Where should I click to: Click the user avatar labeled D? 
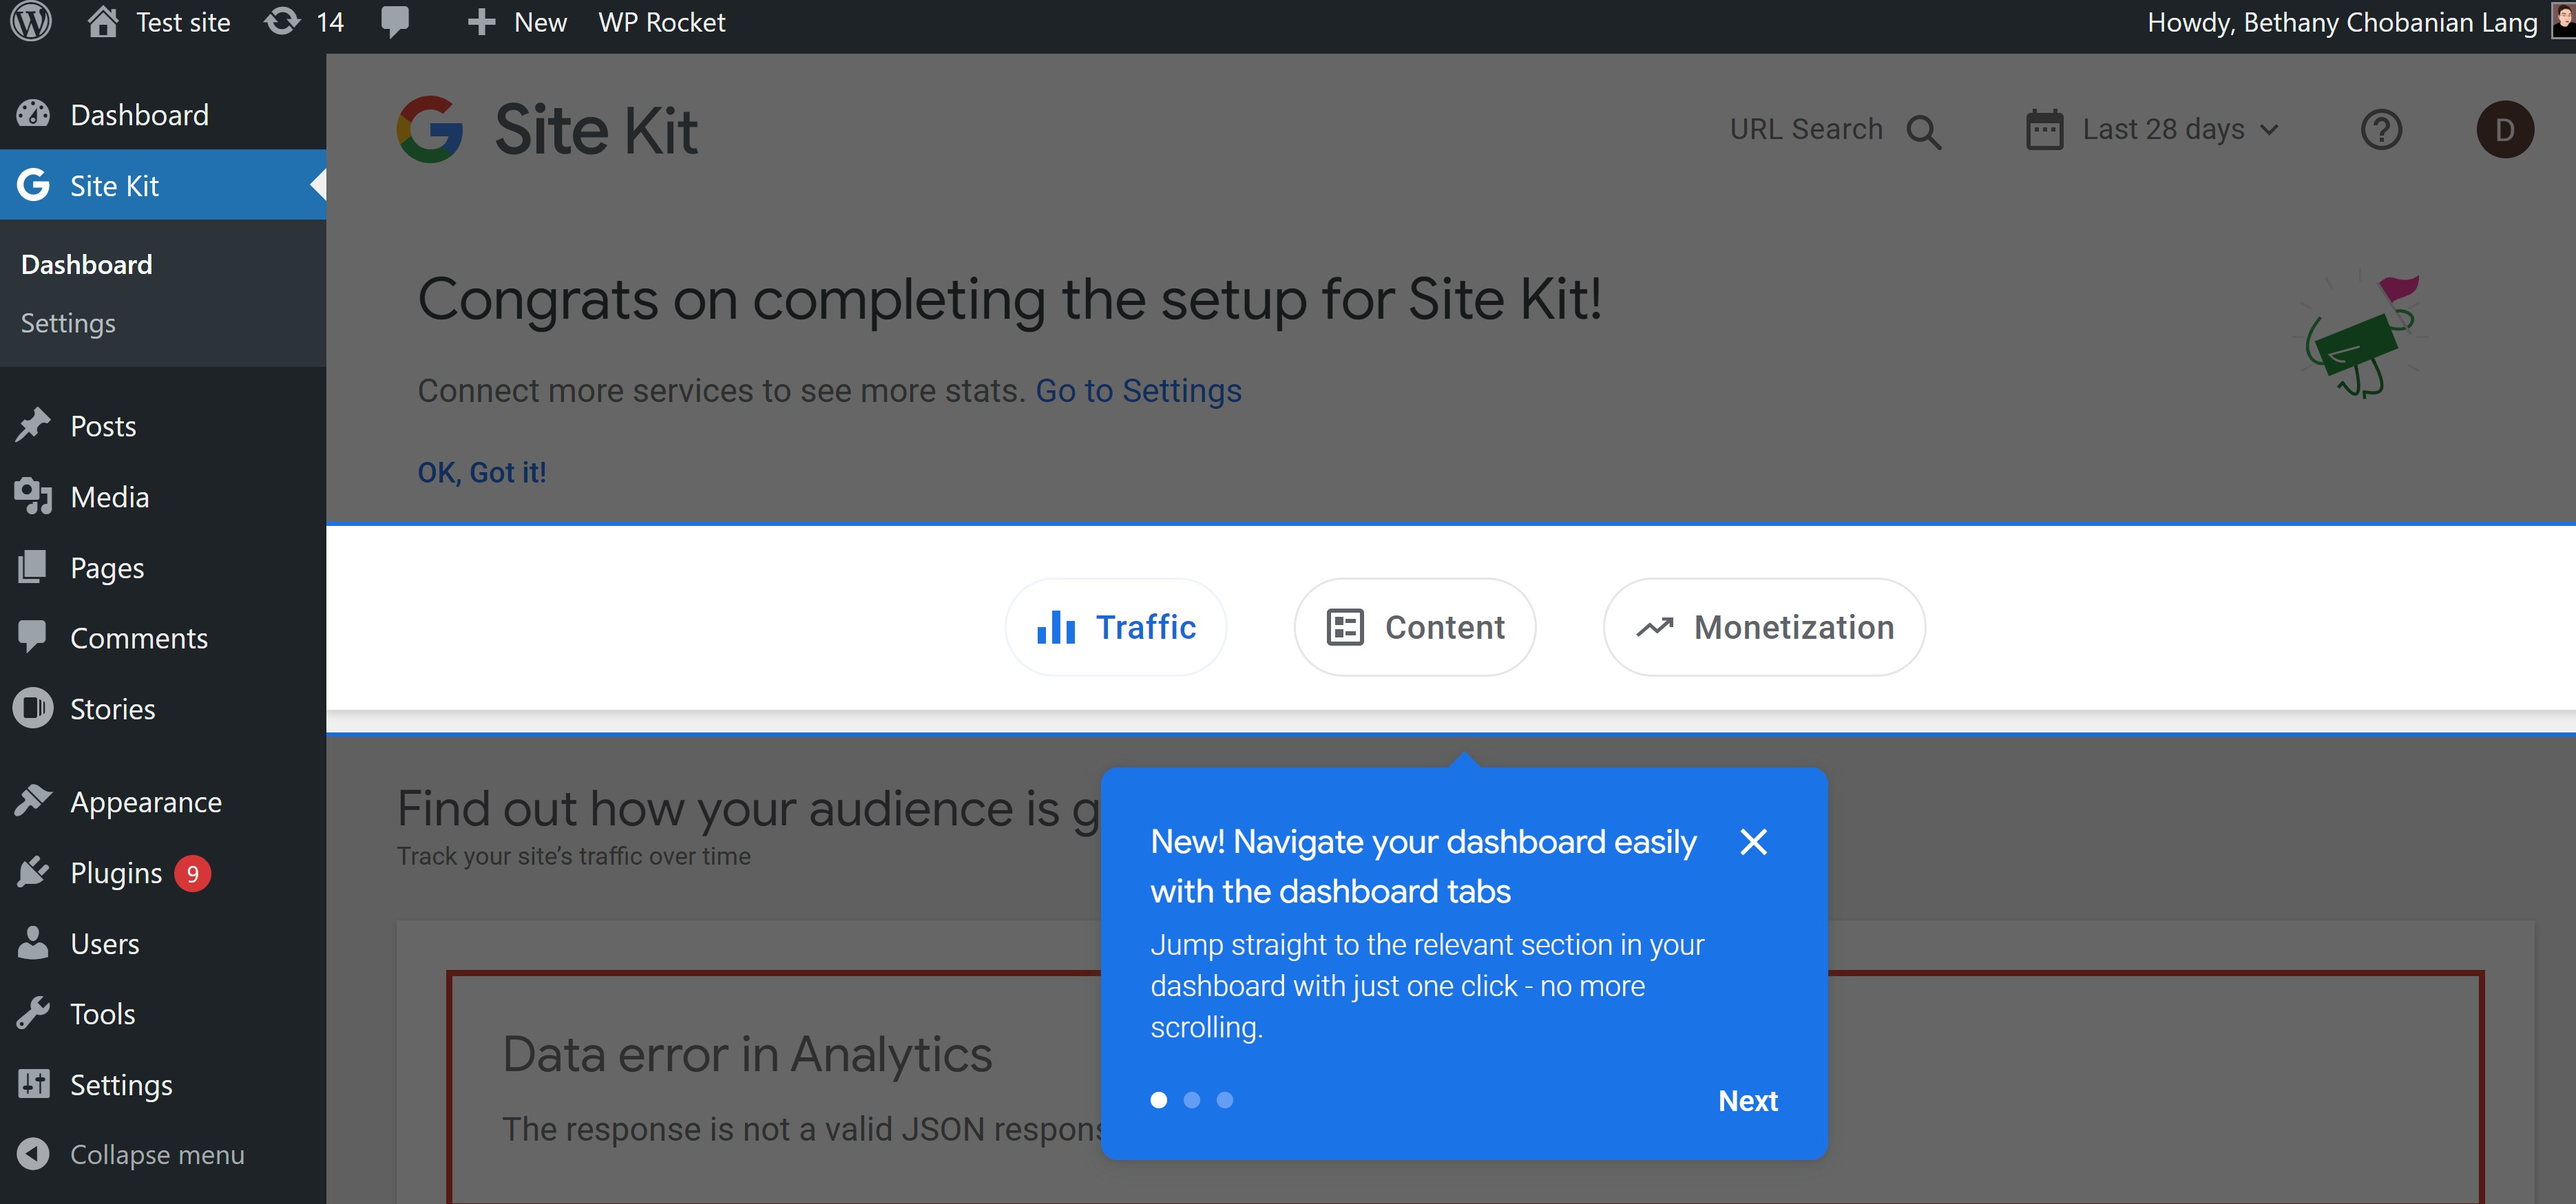2504,130
